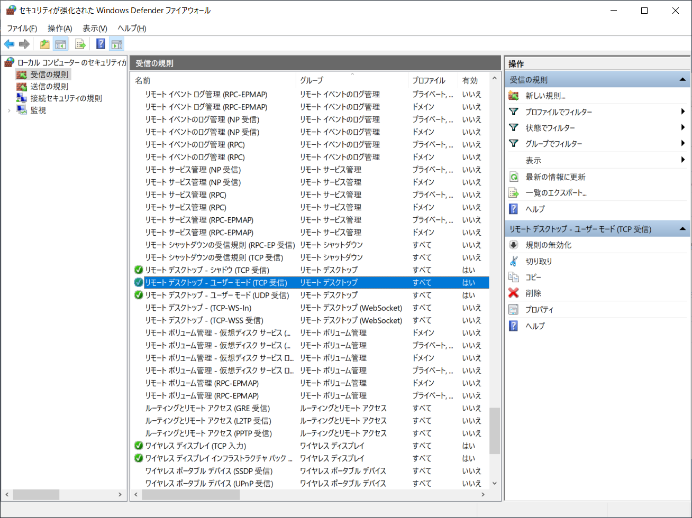This screenshot has height=518, width=692.
Task: Toggle the action pane toolbar icon
Action: (117, 43)
